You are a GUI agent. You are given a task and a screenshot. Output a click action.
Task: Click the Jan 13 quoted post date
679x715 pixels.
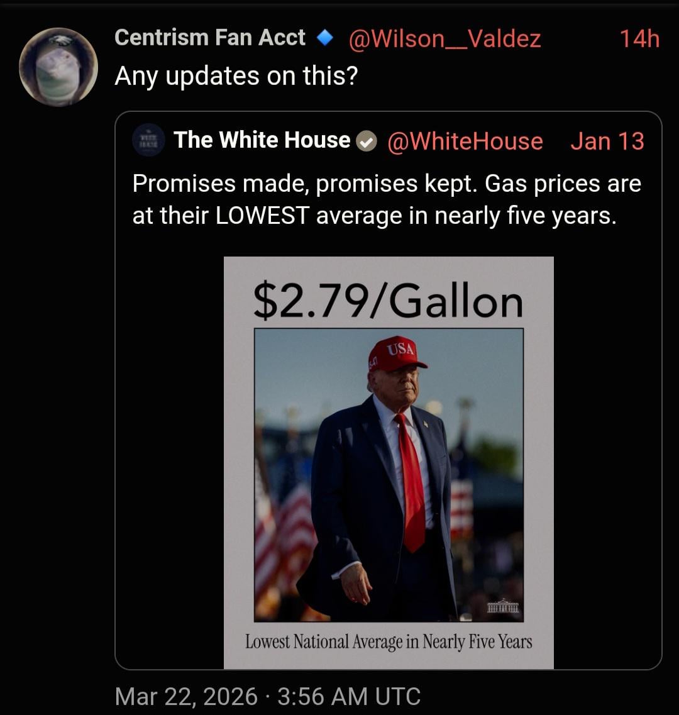607,141
